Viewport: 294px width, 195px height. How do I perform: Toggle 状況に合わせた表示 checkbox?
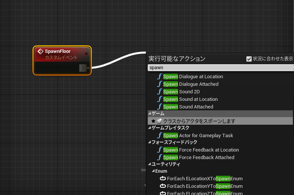click(x=249, y=59)
